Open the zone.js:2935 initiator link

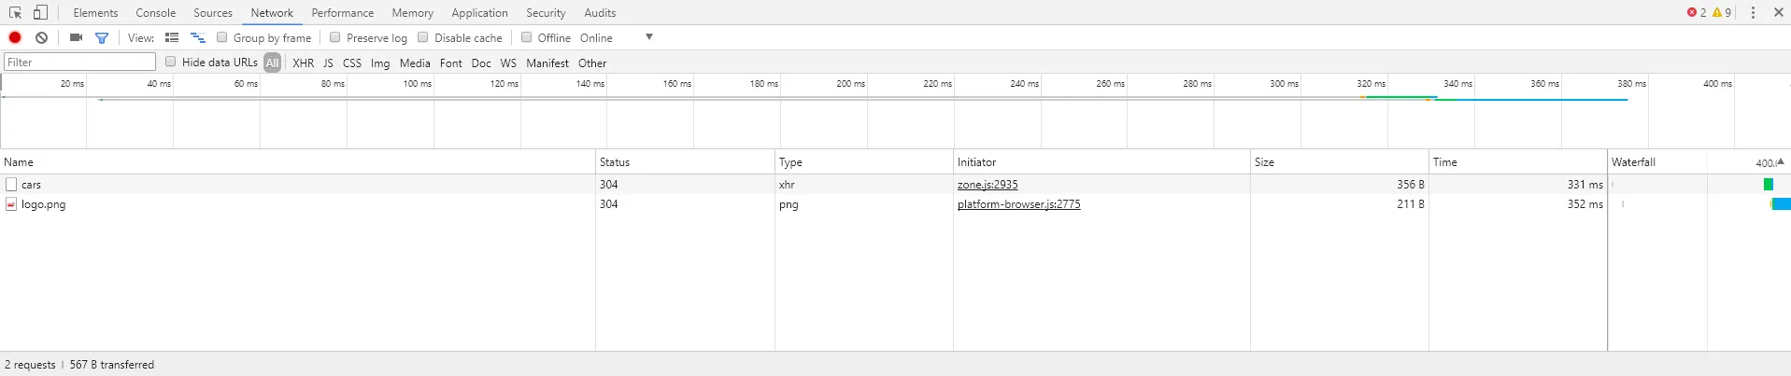point(988,185)
